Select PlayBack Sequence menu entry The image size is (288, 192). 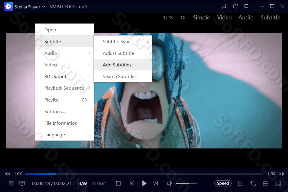tap(64, 88)
